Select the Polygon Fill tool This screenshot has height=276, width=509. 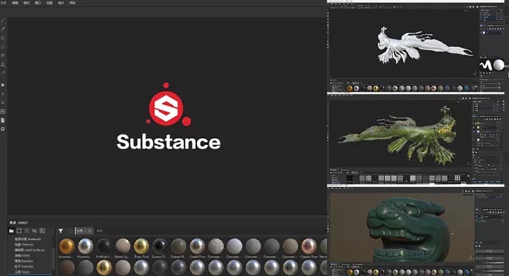click(x=3, y=47)
